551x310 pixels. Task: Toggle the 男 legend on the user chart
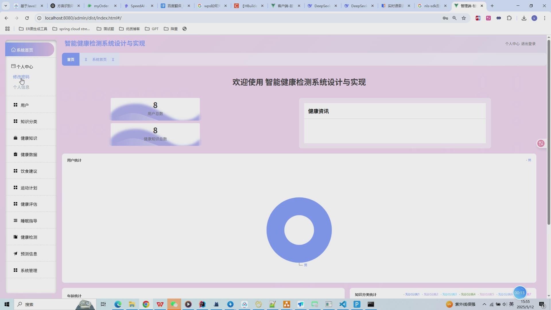pos(529,160)
